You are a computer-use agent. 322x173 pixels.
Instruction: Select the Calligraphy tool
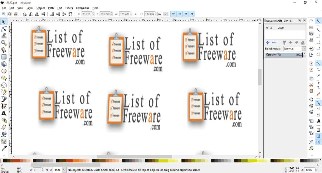coord(4,106)
